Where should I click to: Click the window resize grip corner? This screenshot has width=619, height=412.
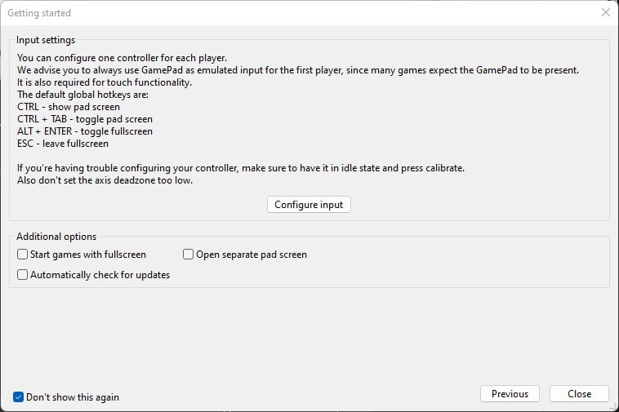pos(614,407)
